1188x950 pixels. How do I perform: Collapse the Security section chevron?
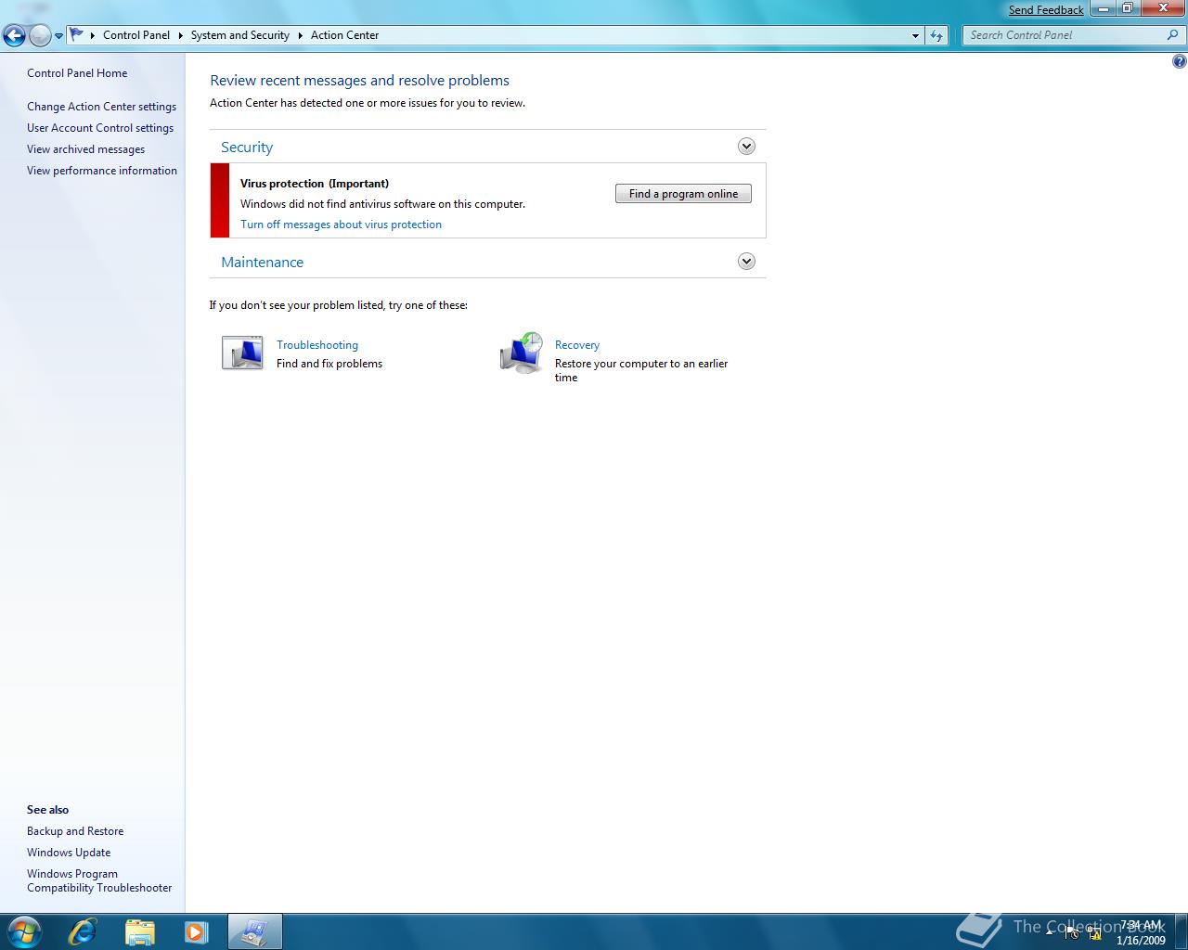[746, 147]
